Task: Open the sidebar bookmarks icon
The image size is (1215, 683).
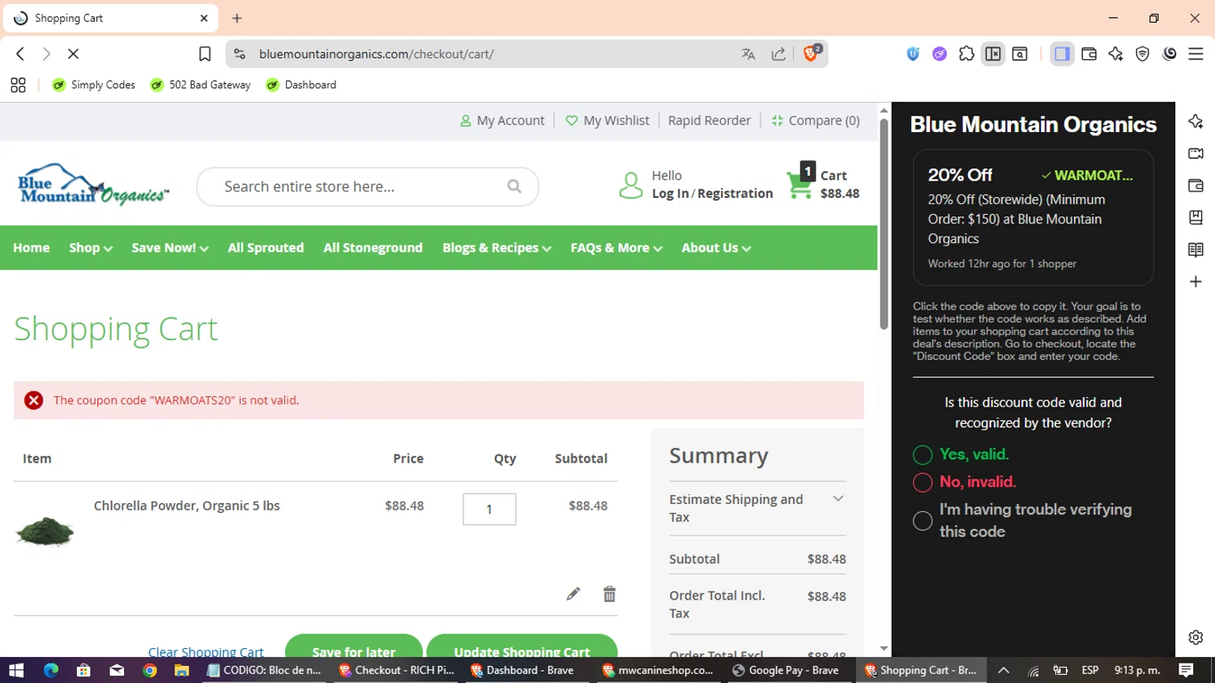Action: tap(1196, 217)
